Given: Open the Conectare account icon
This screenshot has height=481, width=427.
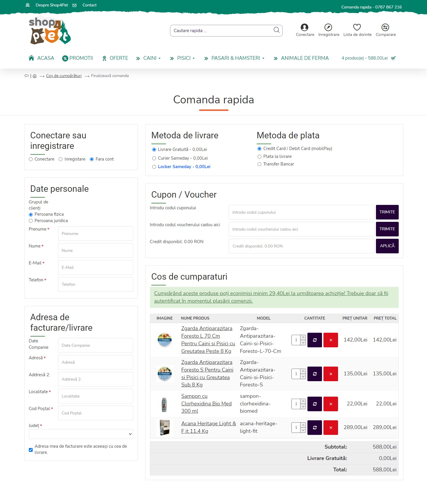Looking at the screenshot, I should [304, 27].
